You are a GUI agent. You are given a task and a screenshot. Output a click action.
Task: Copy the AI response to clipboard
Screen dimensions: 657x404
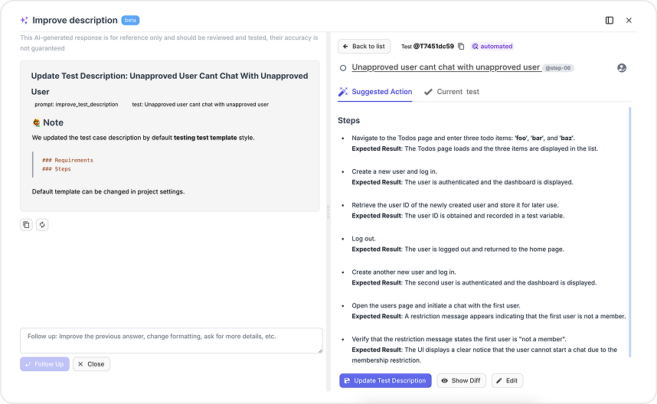pyautogui.click(x=26, y=224)
